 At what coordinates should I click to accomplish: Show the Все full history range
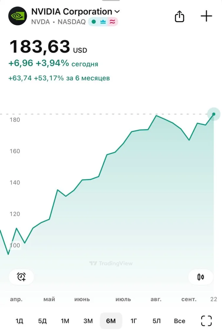pos(179,321)
